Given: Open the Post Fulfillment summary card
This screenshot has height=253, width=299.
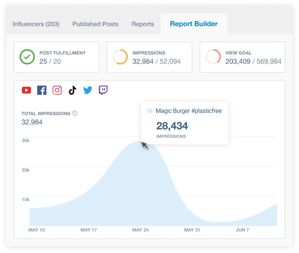Looking at the screenshot, I should click(56, 57).
